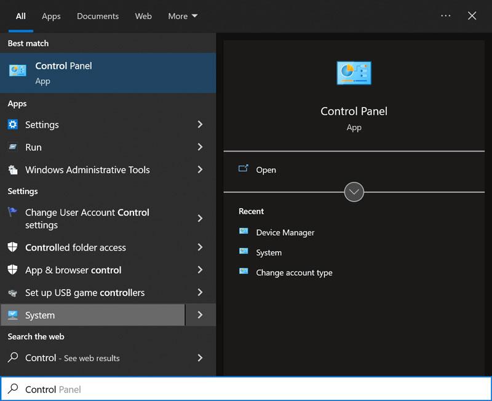Image resolution: width=492 pixels, height=401 pixels.
Task: Expand Settings app result arrow
Action: click(x=200, y=125)
